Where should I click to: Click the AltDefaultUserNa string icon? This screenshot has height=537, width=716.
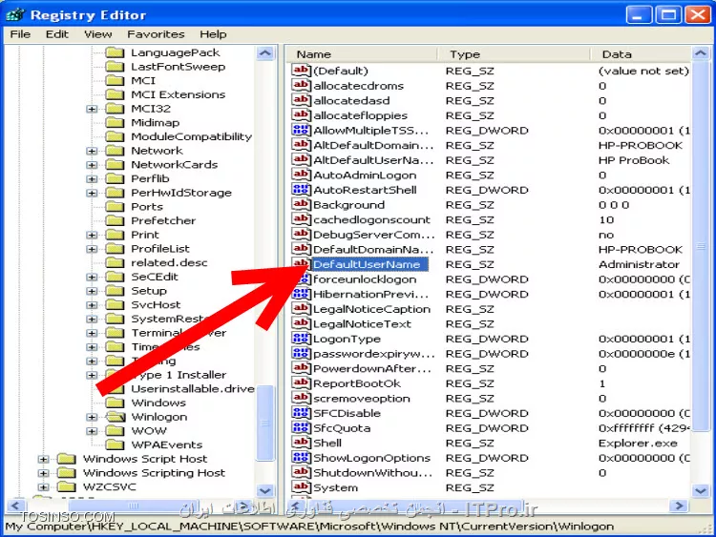point(301,159)
